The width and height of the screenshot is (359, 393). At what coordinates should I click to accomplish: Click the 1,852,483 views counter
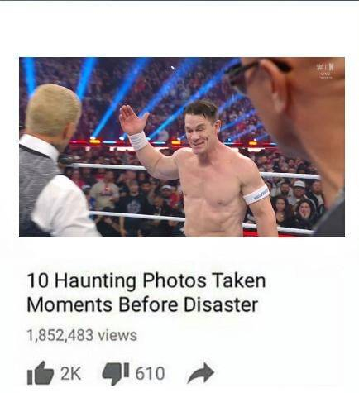[82, 335]
